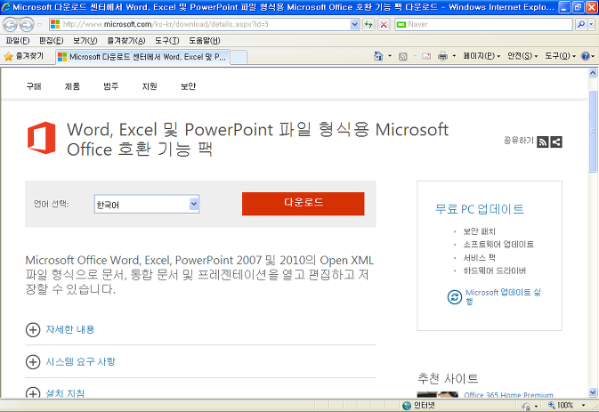Select the Microsoft 다운로드 센터 tab
This screenshot has width=599, height=412.
143,57
